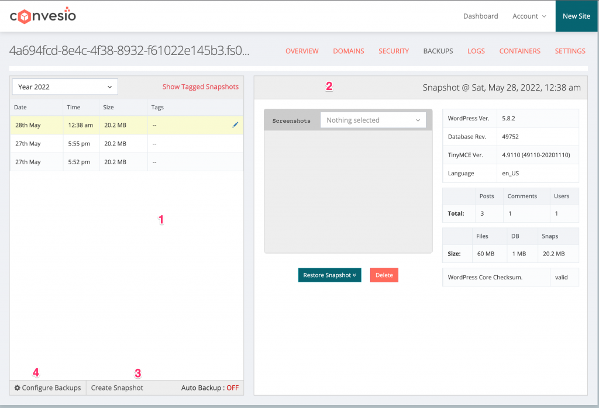Click WordPress Core Checksum valid value

pos(561,278)
